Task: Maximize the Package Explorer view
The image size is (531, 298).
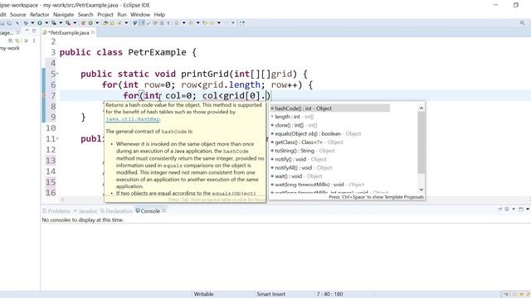Action: tap(34, 31)
